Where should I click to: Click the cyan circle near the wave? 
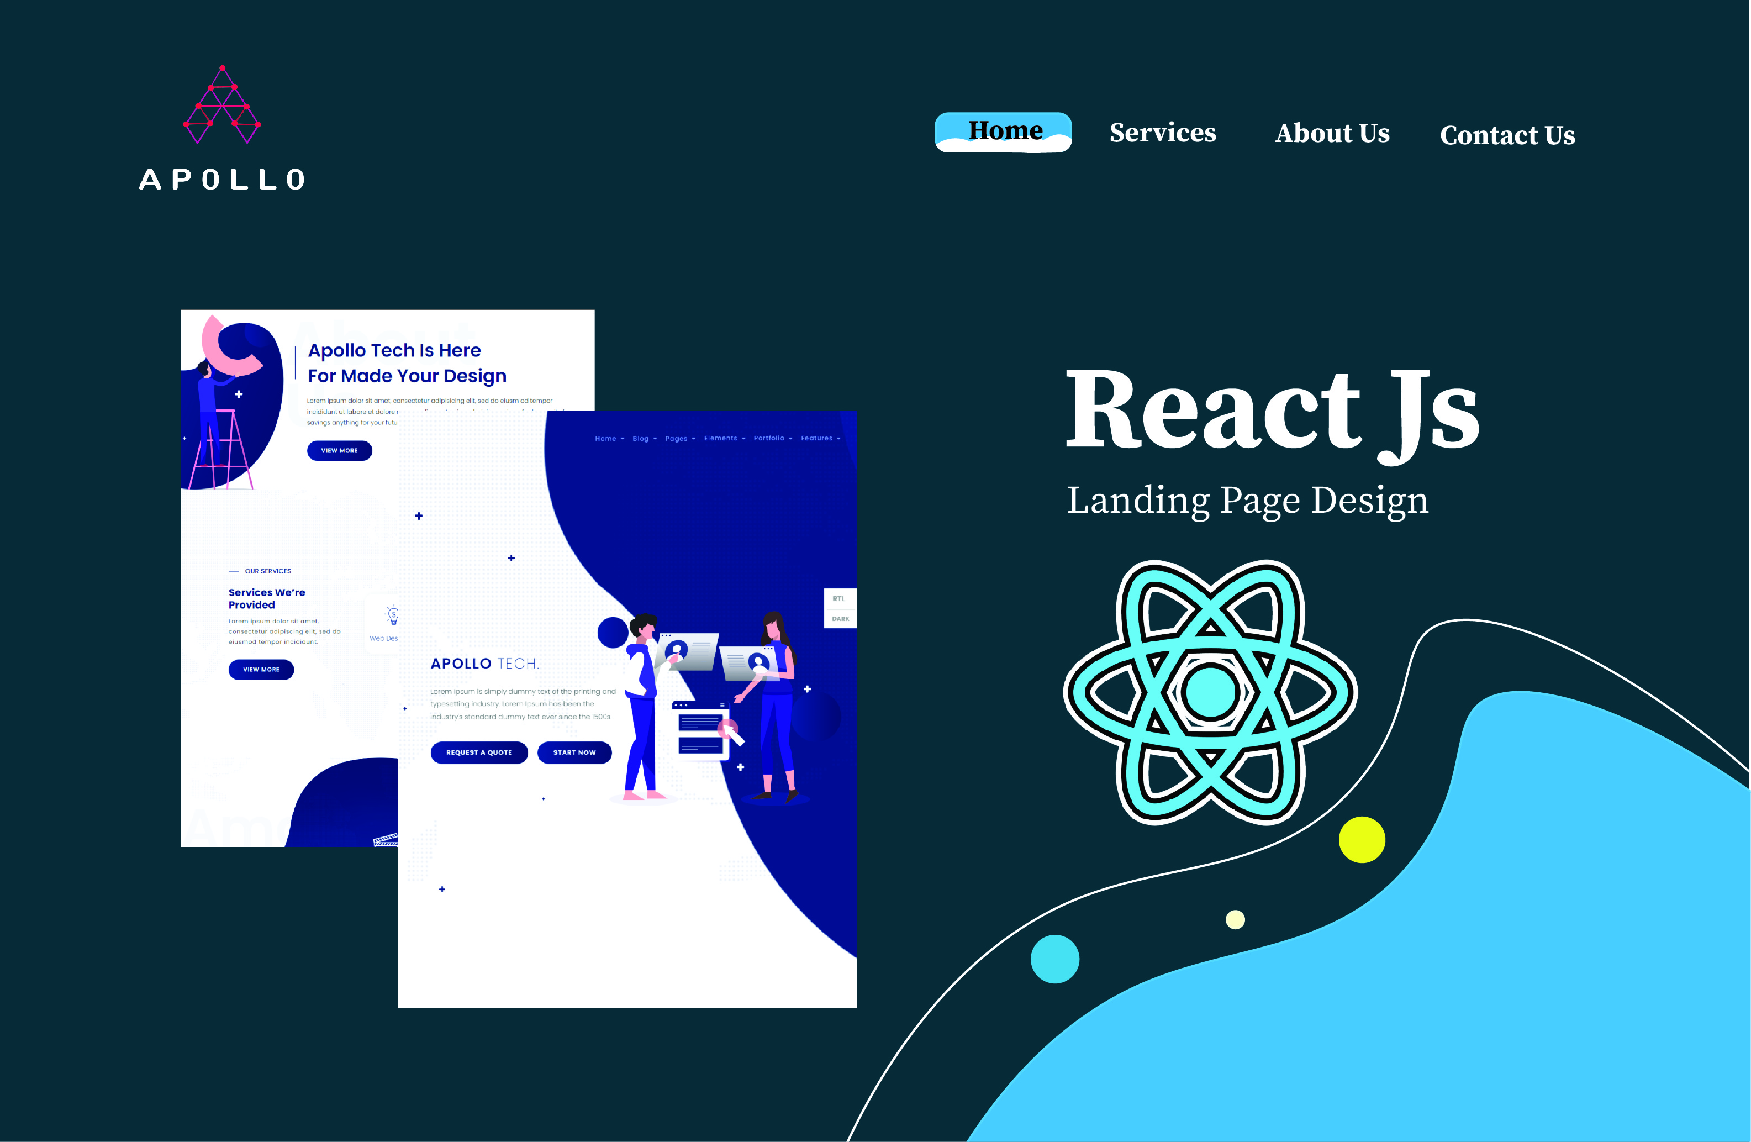1054,959
